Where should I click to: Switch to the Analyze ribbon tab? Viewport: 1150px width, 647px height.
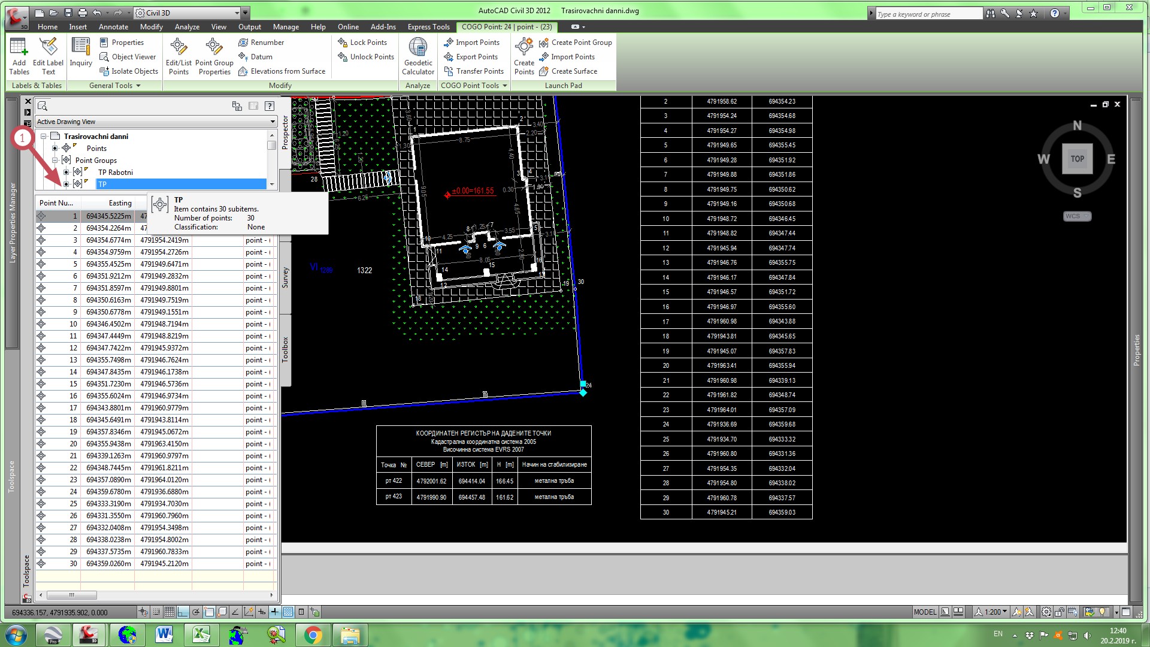click(187, 27)
